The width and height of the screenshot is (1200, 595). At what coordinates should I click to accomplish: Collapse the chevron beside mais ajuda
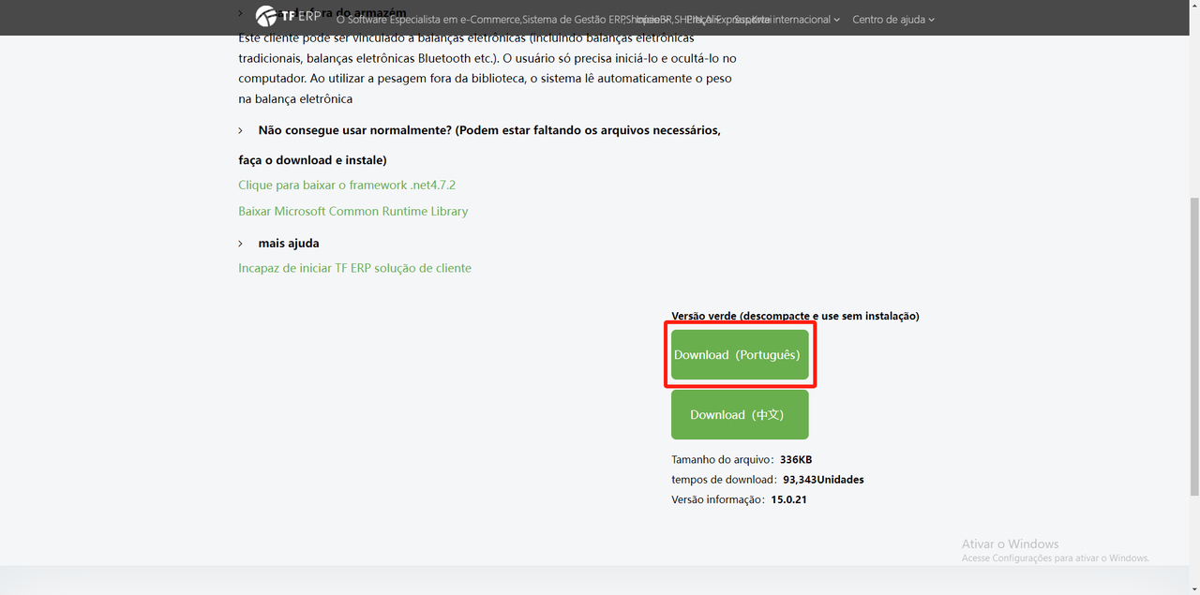point(241,244)
